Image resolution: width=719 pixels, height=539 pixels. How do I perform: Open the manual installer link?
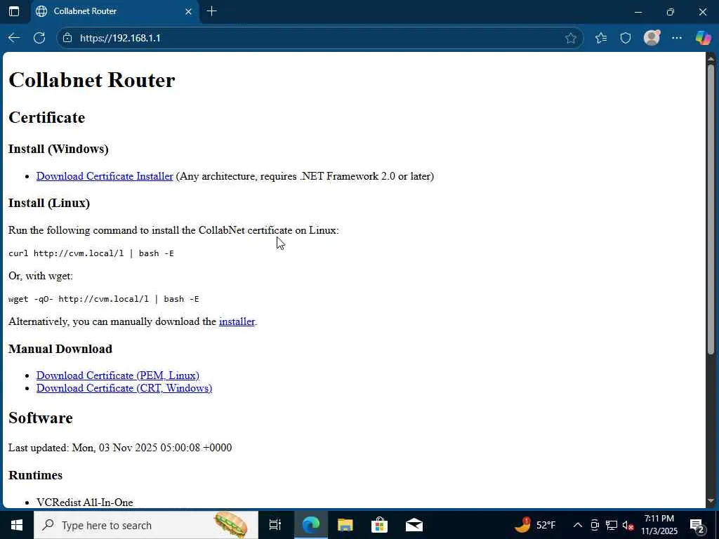(237, 321)
